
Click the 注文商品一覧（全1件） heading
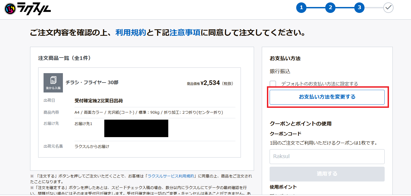pos(65,58)
